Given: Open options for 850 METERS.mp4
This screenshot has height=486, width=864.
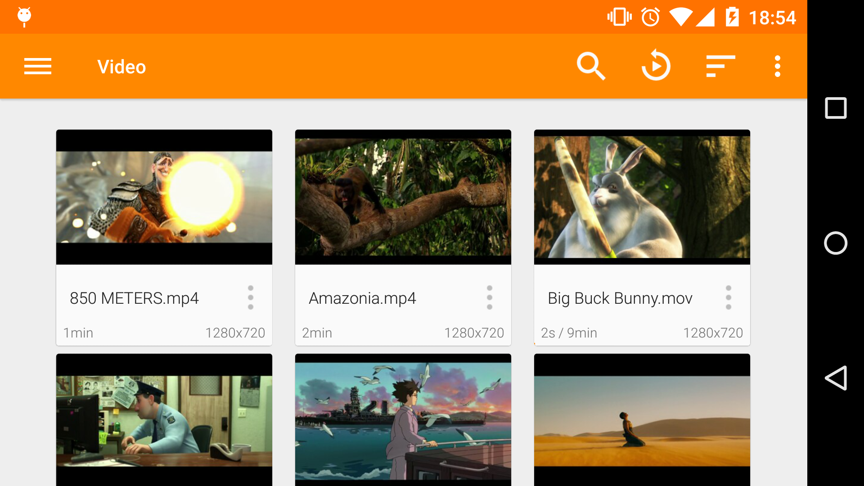Looking at the screenshot, I should click(251, 297).
